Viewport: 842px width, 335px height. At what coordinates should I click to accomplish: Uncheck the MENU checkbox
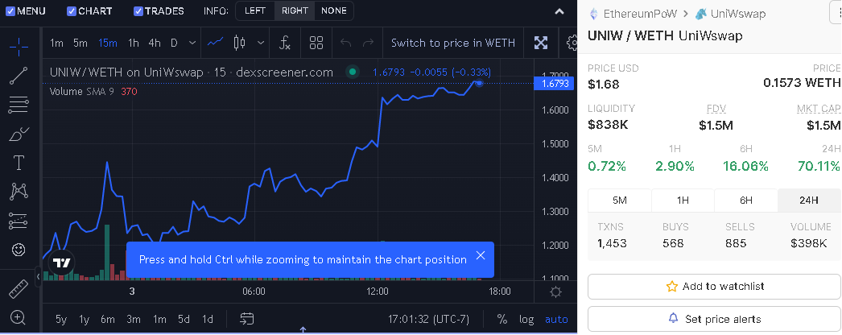coord(10,10)
